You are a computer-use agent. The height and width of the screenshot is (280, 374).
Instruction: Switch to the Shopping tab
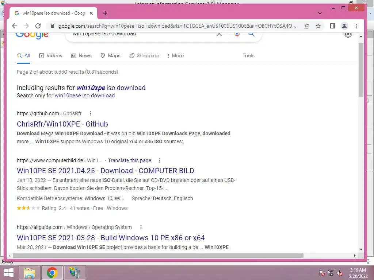coord(144,56)
